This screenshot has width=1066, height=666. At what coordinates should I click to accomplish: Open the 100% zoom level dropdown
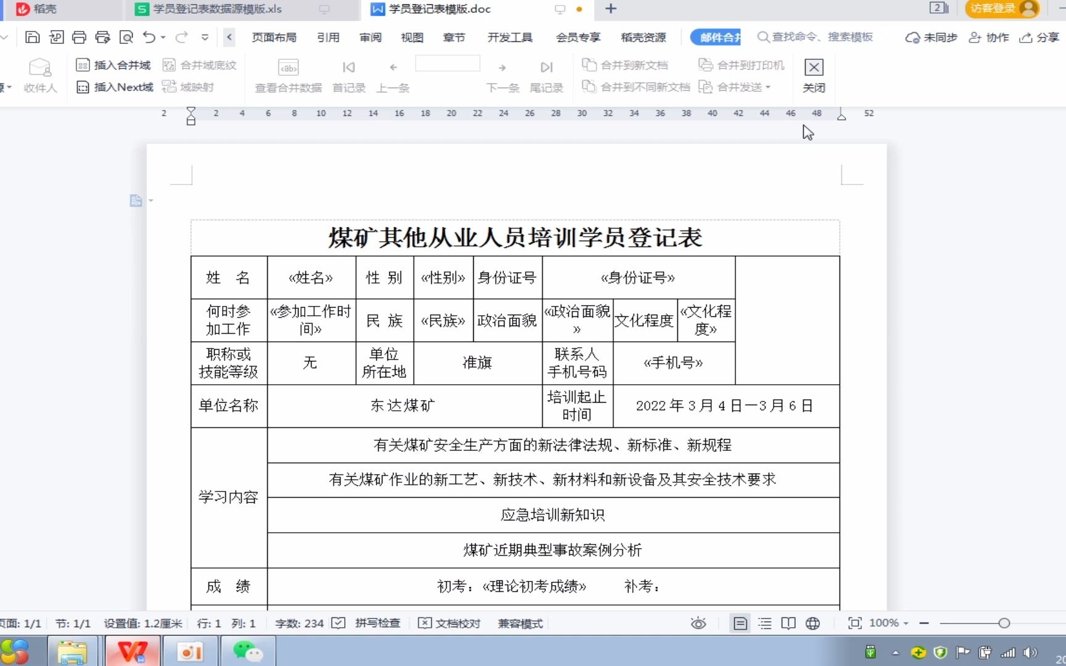pos(889,623)
